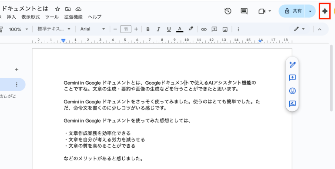Collapse the toolbar with the chevron
Image resolution: width=335 pixels, height=169 pixels.
point(320,30)
